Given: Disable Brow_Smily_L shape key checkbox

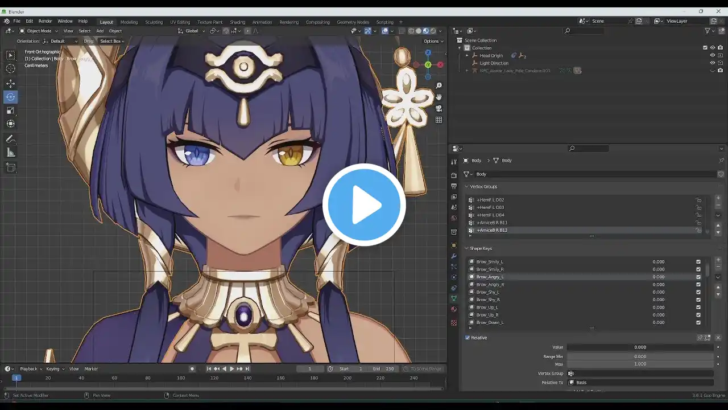Looking at the screenshot, I should 698,262.
